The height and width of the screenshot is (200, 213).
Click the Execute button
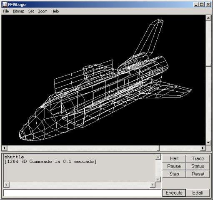pyautogui.click(x=174, y=193)
